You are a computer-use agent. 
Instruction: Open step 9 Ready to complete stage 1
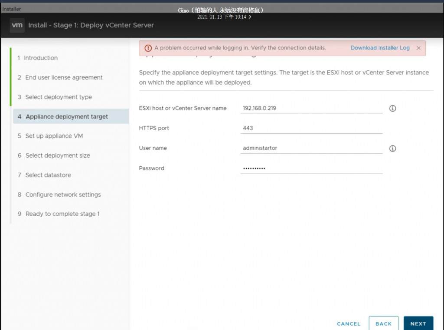pyautogui.click(x=59, y=214)
